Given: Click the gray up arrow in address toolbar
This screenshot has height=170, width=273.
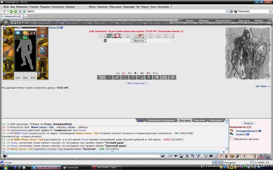Looking at the screenshot, I should pos(5,11).
